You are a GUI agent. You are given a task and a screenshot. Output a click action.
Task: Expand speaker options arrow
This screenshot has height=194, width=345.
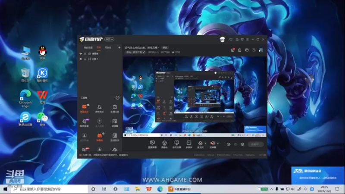pyautogui.click(x=218, y=144)
